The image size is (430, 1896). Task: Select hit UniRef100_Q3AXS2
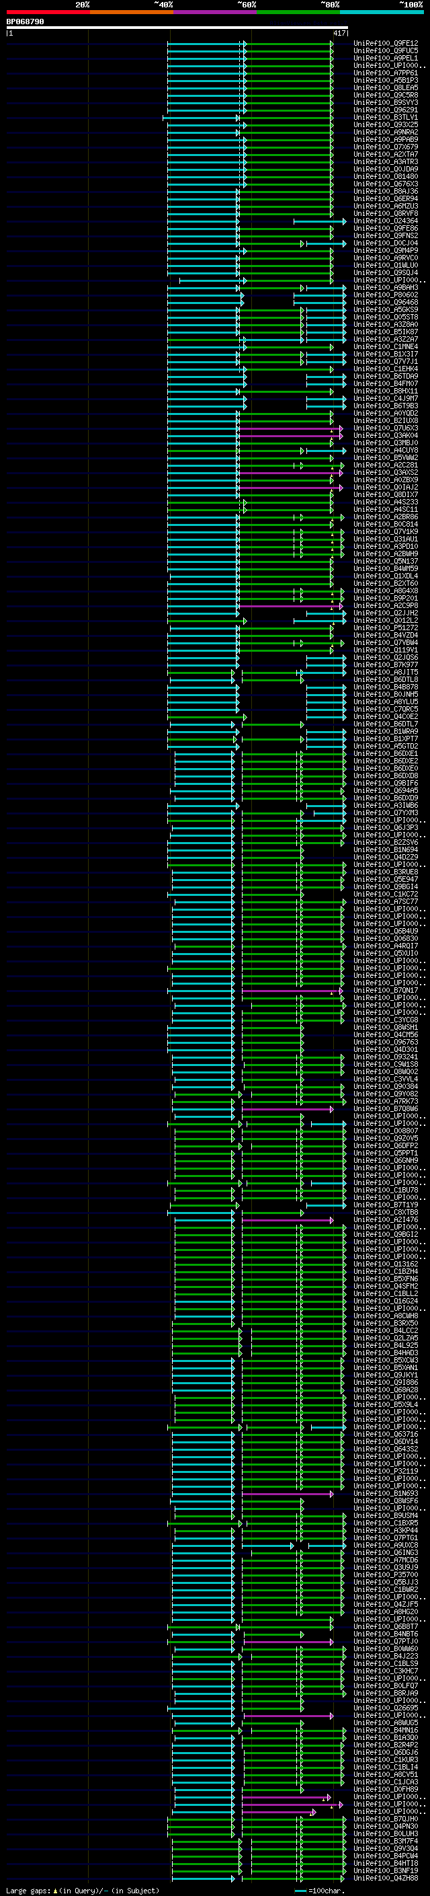coord(386,473)
